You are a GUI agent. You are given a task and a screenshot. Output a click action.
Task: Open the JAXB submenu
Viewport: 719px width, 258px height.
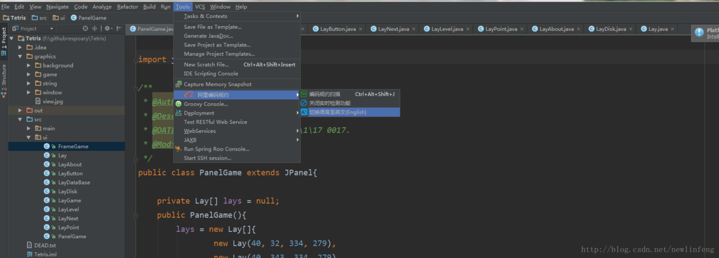(x=237, y=140)
